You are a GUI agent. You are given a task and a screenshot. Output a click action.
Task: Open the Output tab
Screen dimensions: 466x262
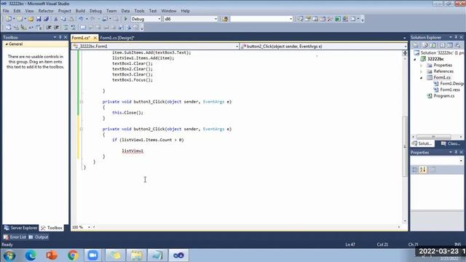click(x=39, y=237)
